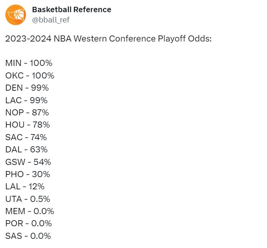Screen dimensions: 267x248
Task: Click the POR - 0.0% entry
Action: pyautogui.click(x=29, y=223)
